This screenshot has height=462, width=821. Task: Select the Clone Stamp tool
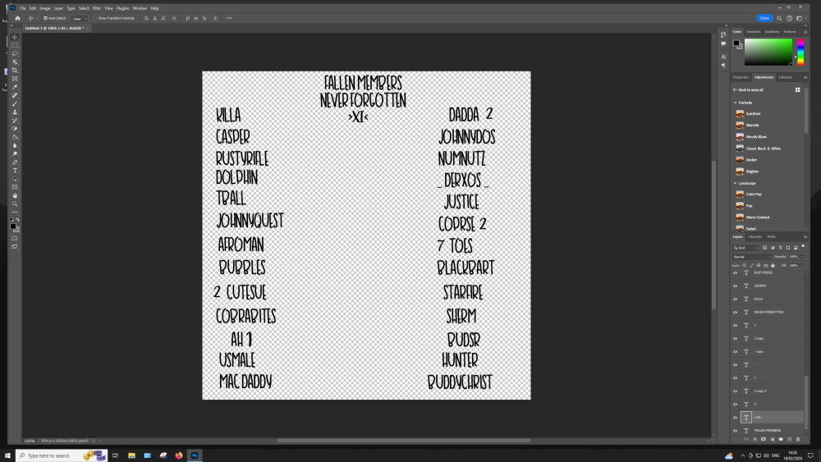click(15, 112)
